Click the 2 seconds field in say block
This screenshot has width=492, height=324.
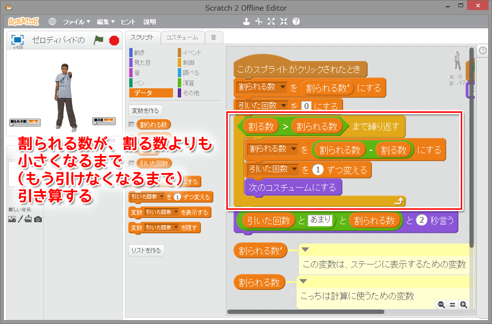421,220
